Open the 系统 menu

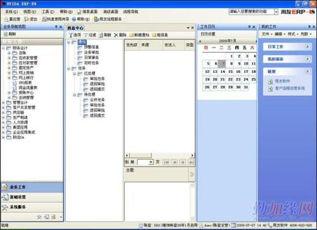(11, 12)
